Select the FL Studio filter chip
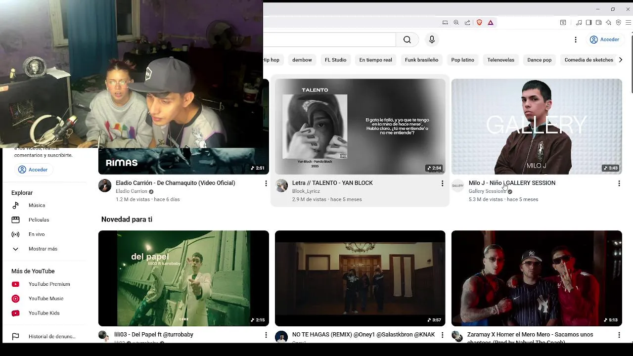This screenshot has height=356, width=633. [x=335, y=60]
